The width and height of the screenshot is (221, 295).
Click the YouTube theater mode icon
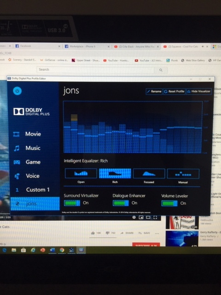click(x=148, y=218)
